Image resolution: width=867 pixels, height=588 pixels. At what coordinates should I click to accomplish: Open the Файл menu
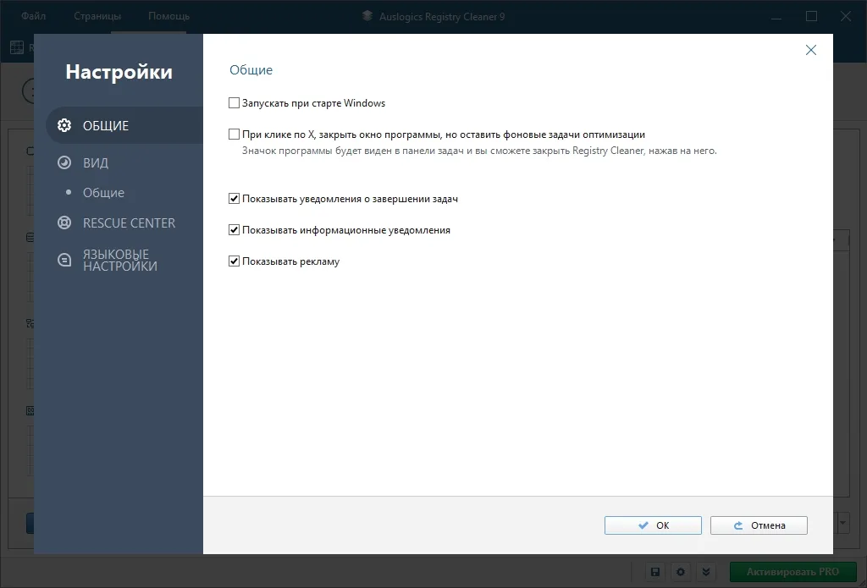pyautogui.click(x=33, y=16)
